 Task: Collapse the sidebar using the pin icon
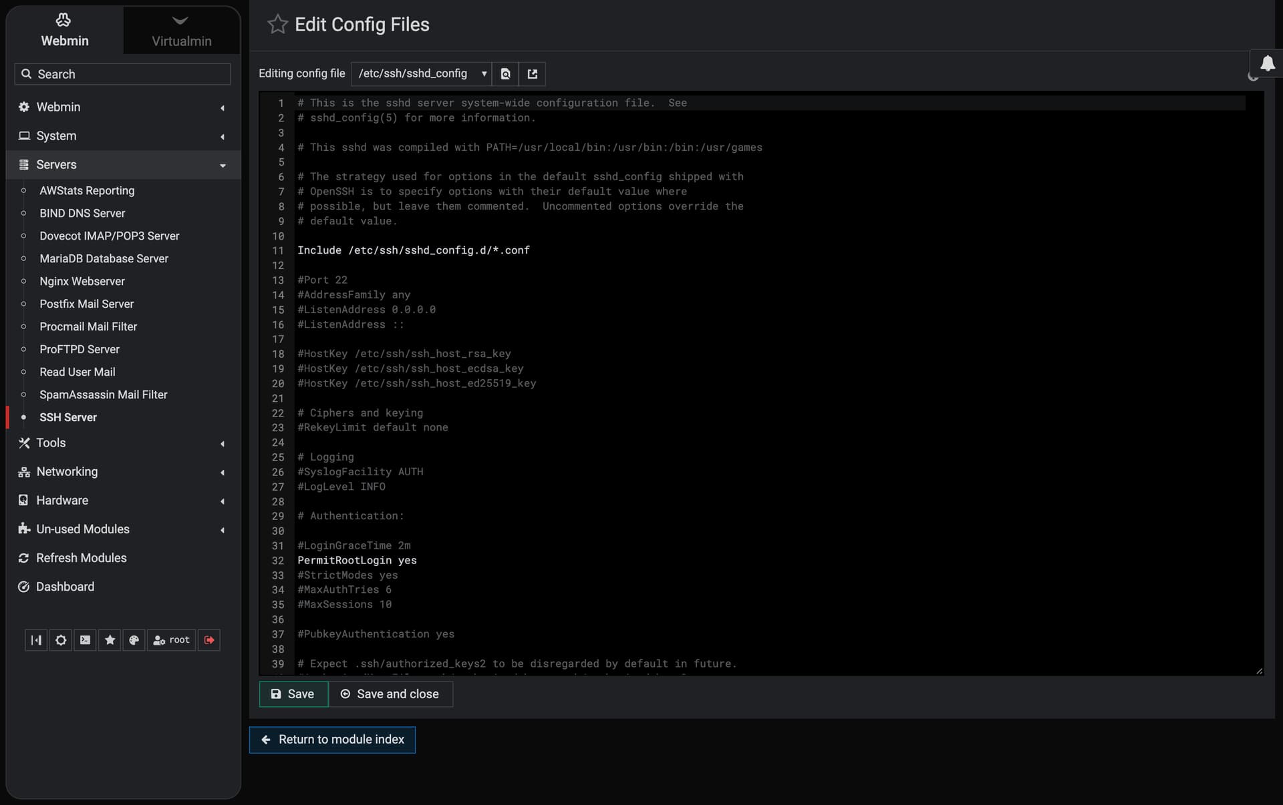(36, 640)
